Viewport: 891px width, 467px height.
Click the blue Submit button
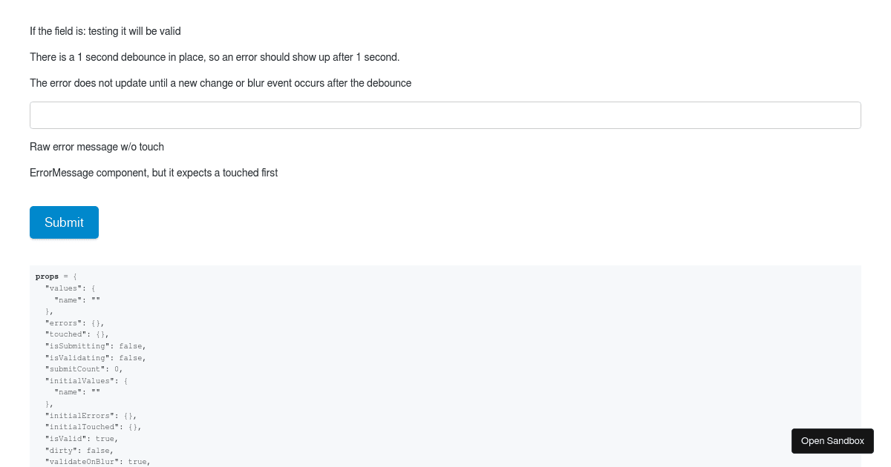tap(64, 222)
